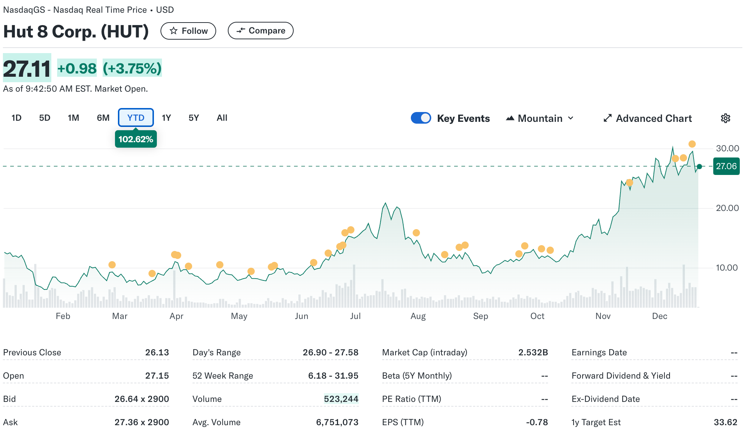The width and height of the screenshot is (750, 435).
Task: Choose the 1M range tab
Action: tap(73, 118)
